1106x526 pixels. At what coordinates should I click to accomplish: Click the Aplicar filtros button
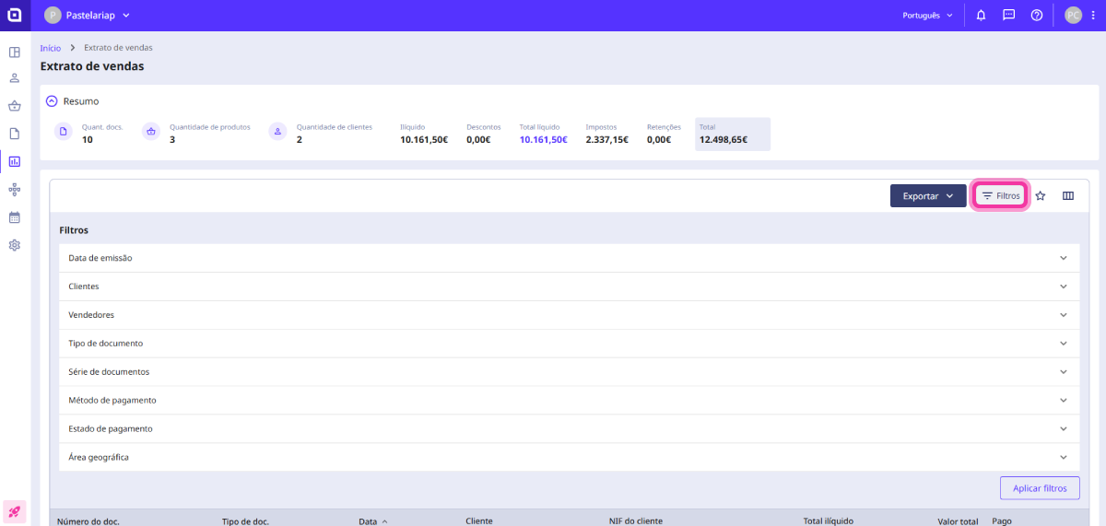(x=1039, y=488)
